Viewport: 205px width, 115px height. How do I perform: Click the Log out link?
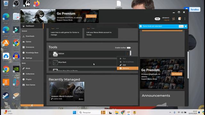click(x=167, y=20)
